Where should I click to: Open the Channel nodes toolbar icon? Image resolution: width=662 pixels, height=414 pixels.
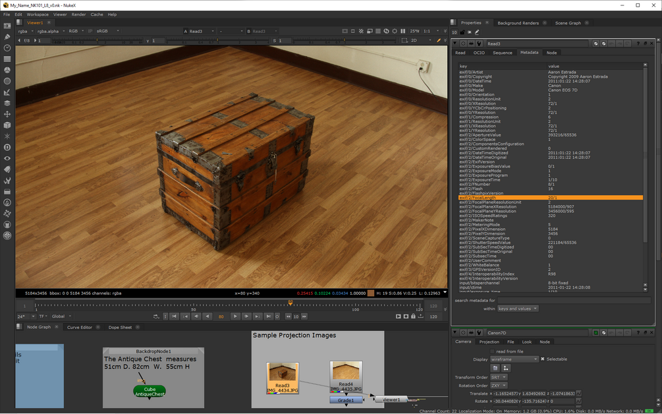click(x=7, y=59)
